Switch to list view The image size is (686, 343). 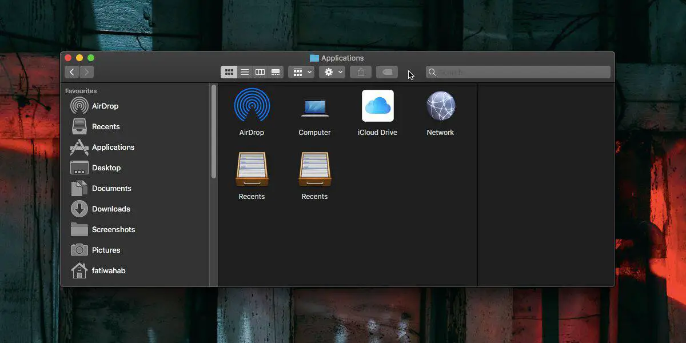(x=245, y=72)
